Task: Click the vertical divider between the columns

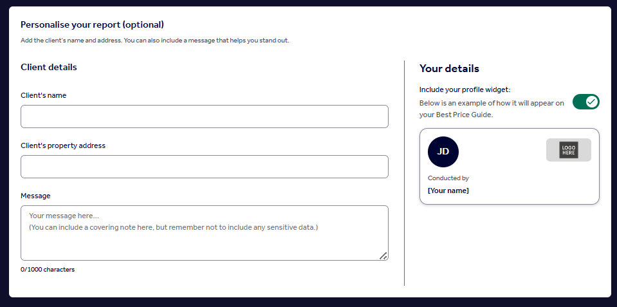Action: [404, 174]
